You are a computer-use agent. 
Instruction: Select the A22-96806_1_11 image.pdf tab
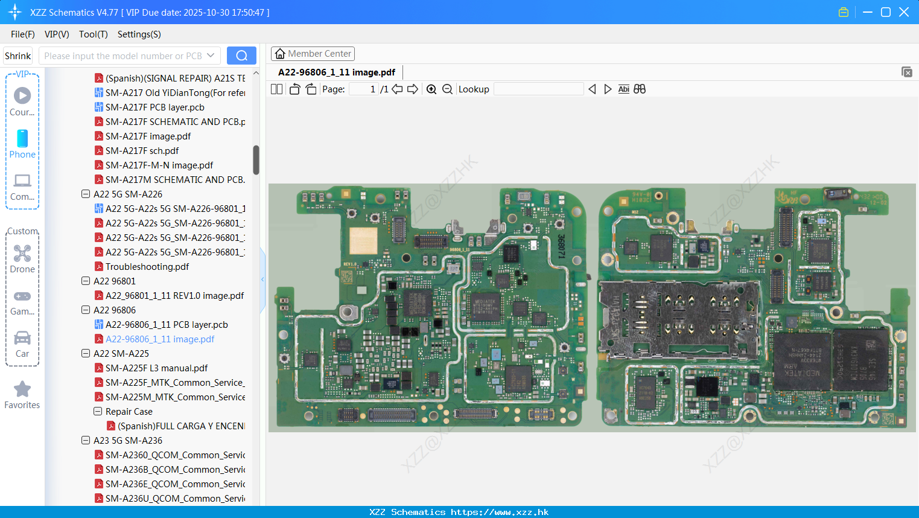[337, 72]
